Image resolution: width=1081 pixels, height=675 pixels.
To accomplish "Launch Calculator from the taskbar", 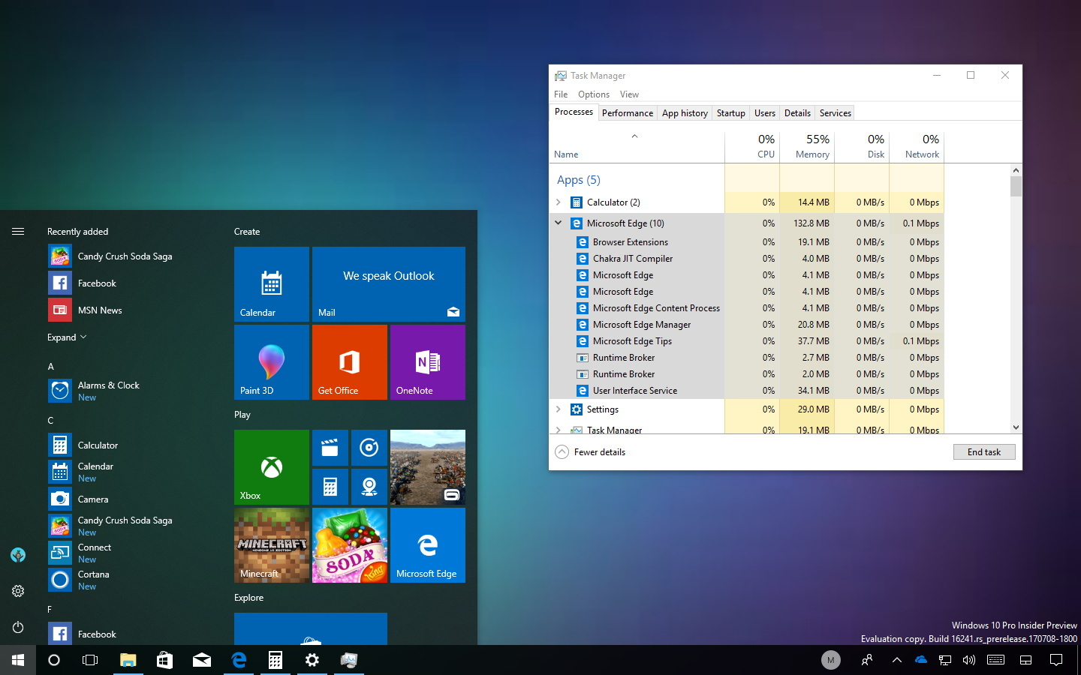I will pos(275,660).
